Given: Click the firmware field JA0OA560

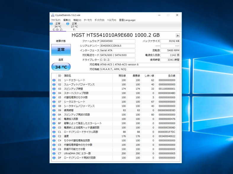Looking at the screenshot, I should click(x=118, y=41).
